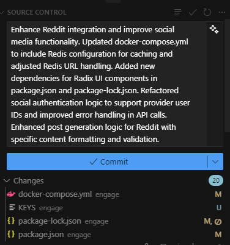Click the KEYS file text lines icon
Viewport: 230px width, 245px height.
click(x=12, y=207)
